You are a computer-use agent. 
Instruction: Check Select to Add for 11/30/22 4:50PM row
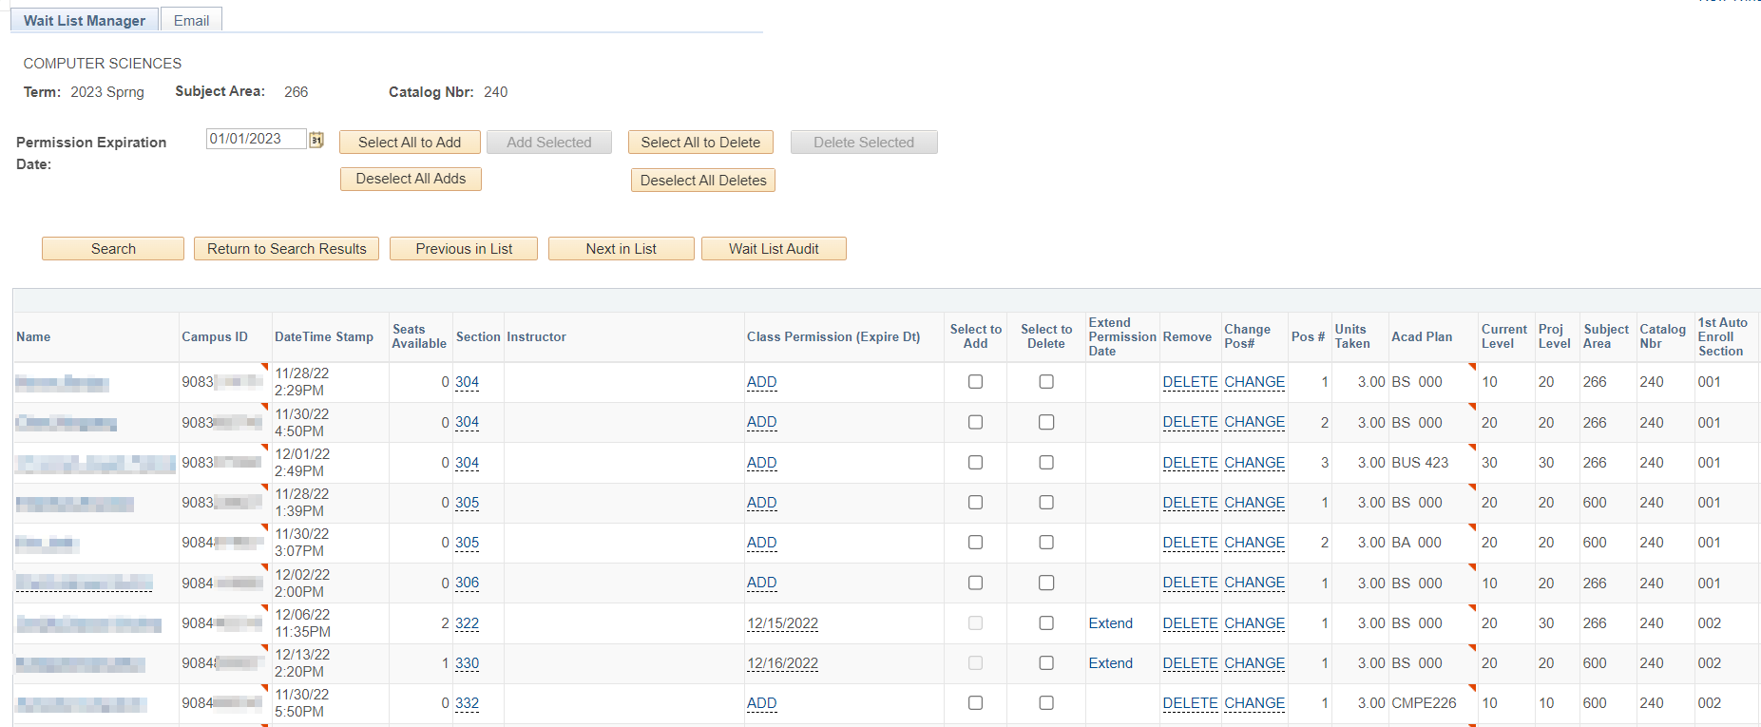(x=975, y=422)
